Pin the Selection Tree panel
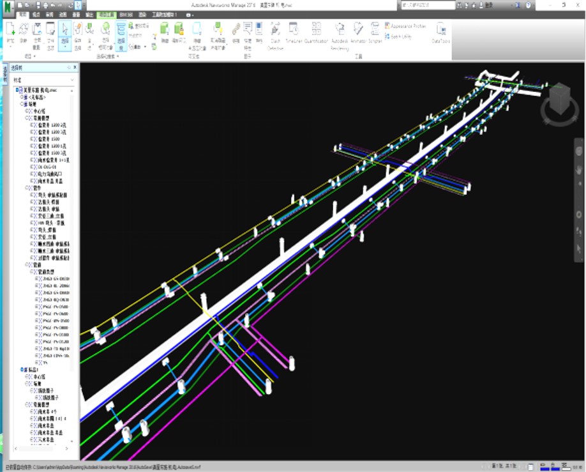This screenshot has width=586, height=472. (68, 67)
